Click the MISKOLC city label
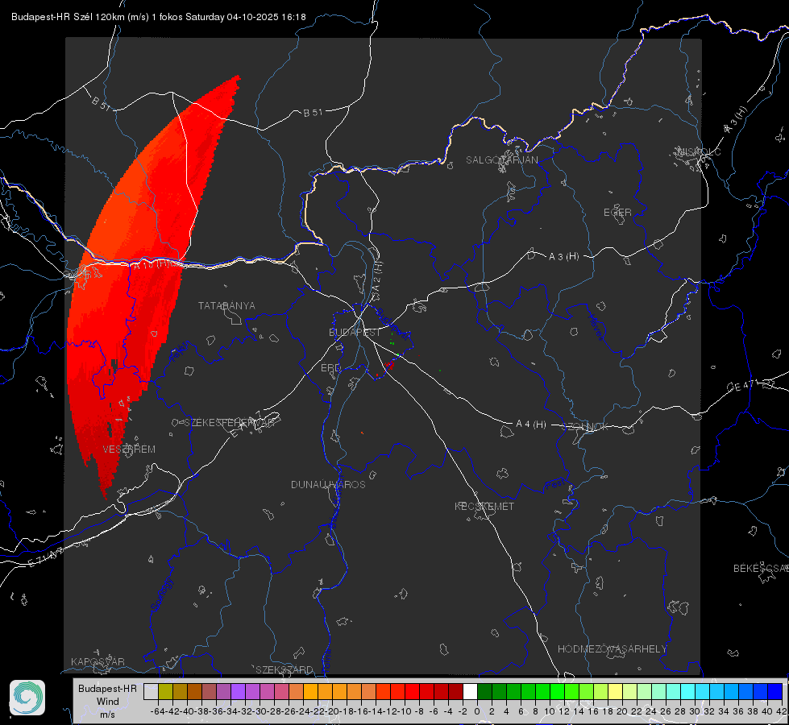This screenshot has width=789, height=725. tap(699, 151)
